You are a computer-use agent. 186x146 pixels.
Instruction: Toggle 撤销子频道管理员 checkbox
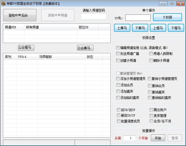pos(150,79)
